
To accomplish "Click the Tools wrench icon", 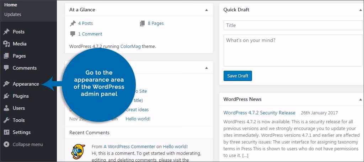I will pos(6,120).
